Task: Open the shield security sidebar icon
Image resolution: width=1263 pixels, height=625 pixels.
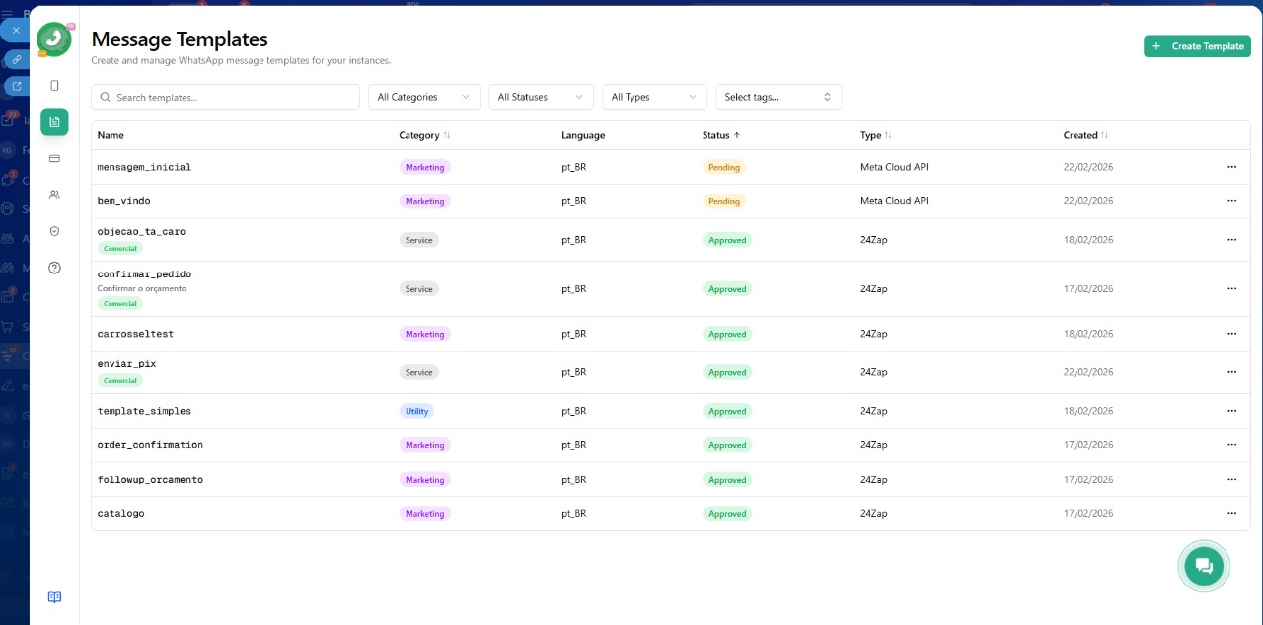Action: (54, 231)
